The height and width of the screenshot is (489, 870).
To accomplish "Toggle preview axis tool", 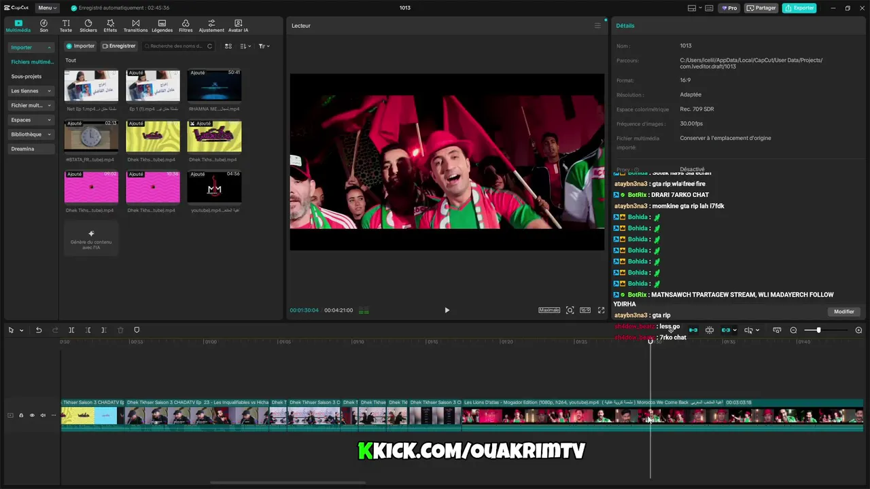I will tap(748, 330).
